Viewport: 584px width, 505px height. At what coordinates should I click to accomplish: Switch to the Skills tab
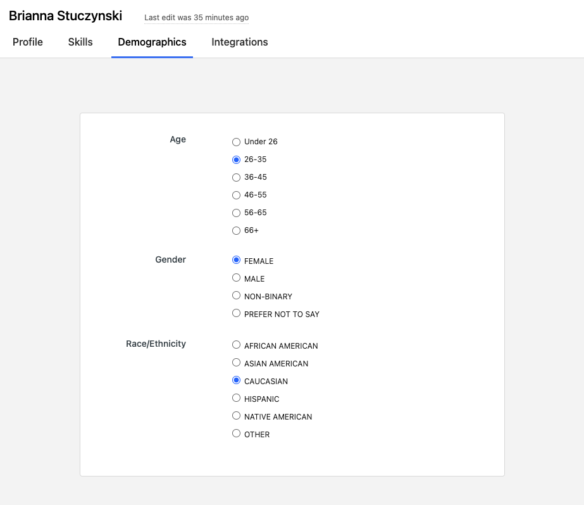(80, 42)
